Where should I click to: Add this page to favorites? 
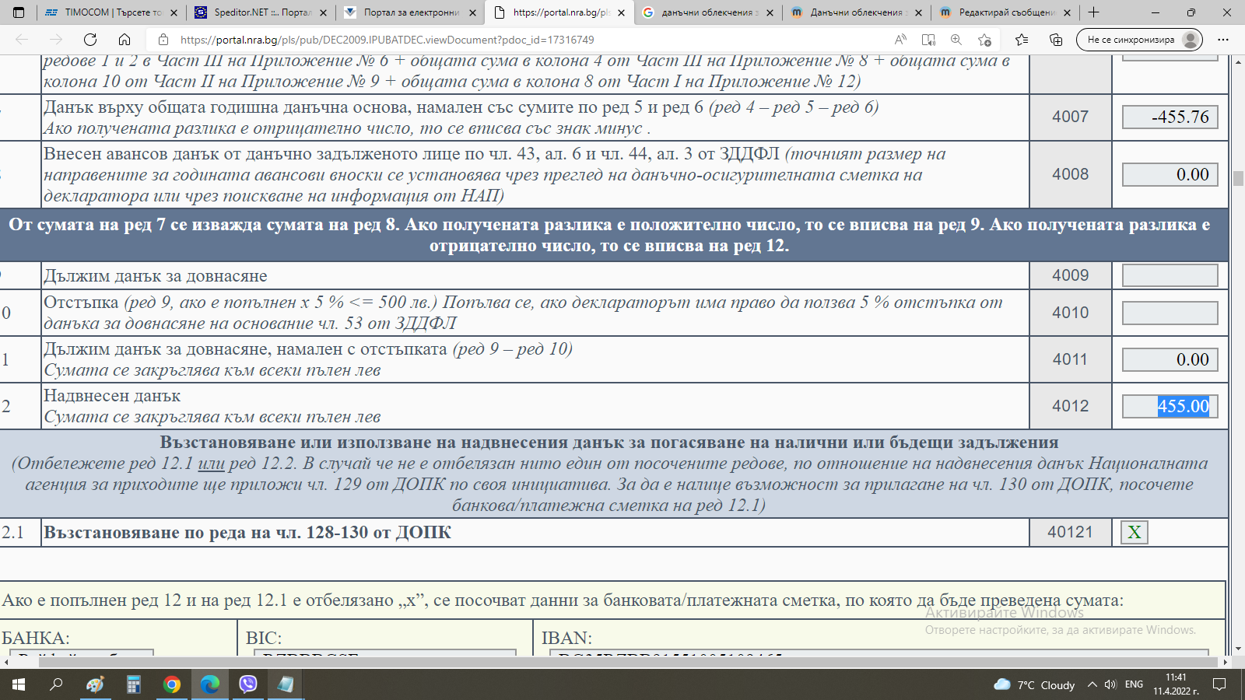tap(984, 40)
